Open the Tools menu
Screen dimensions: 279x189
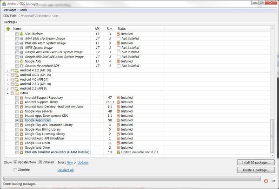coord(23,10)
